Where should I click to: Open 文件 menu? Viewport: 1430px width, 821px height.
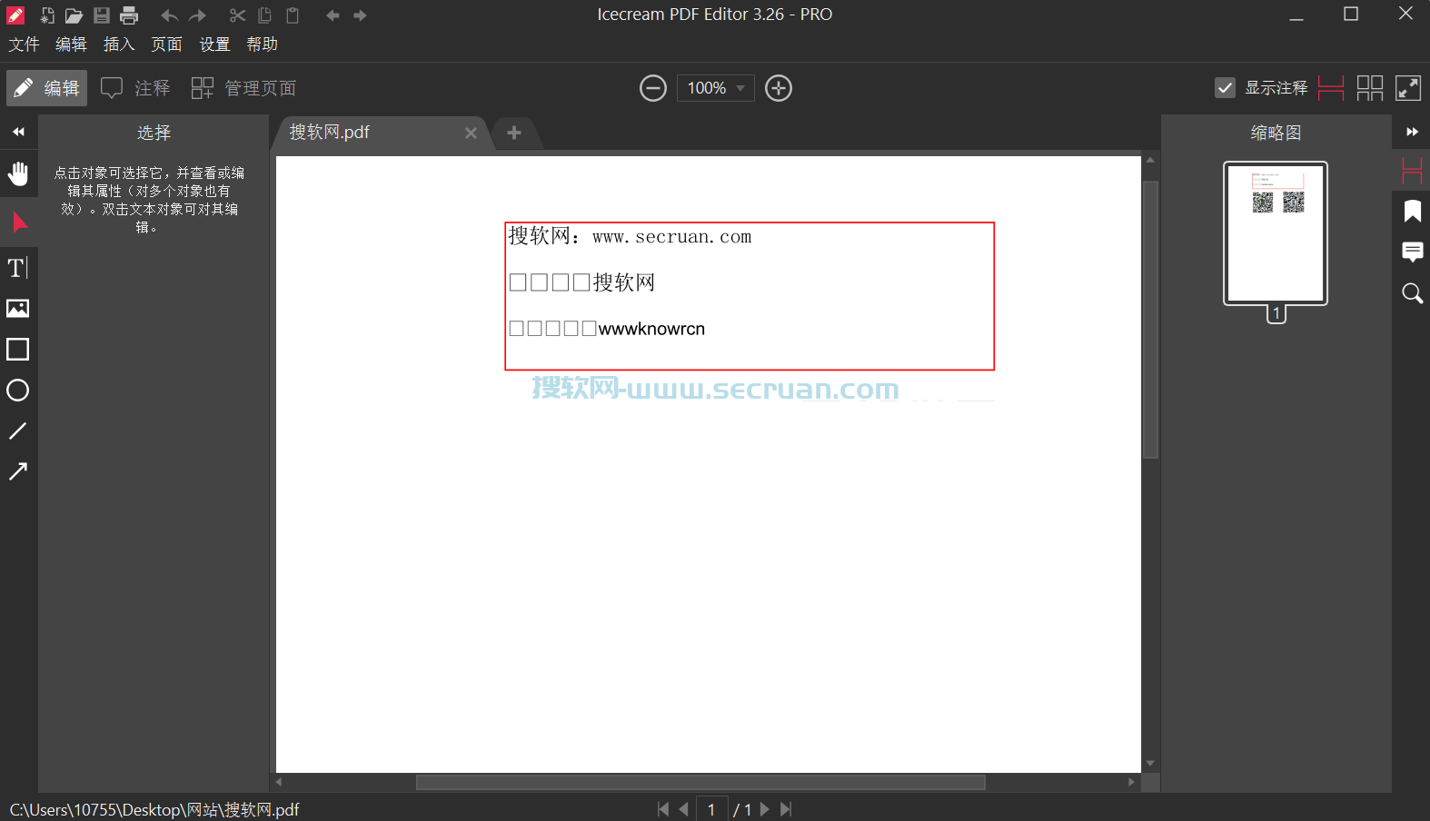point(24,45)
